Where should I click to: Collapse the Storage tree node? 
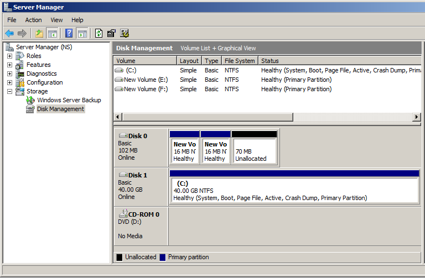coord(9,91)
